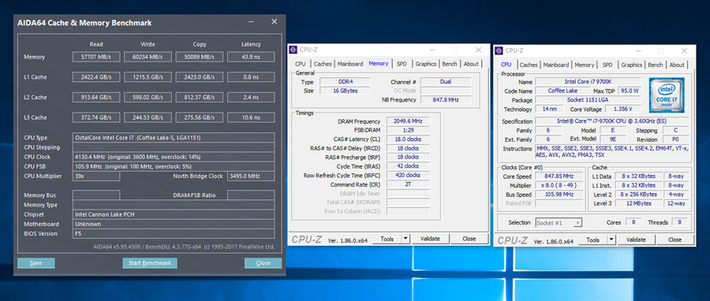The width and height of the screenshot is (710, 301).
Task: Click Validate button in CPU-Z CPU window
Action: pos(636,240)
